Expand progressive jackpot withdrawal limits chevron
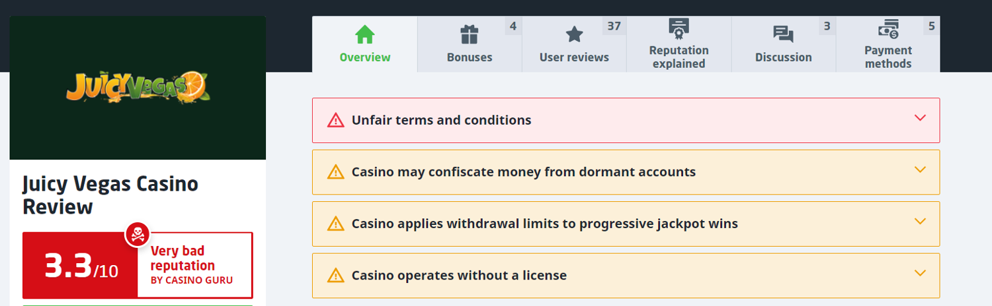This screenshot has width=992, height=306. 919,221
